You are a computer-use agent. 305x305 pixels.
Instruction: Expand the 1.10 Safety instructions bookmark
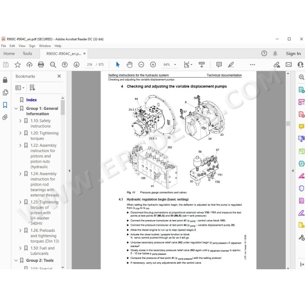click(20, 121)
